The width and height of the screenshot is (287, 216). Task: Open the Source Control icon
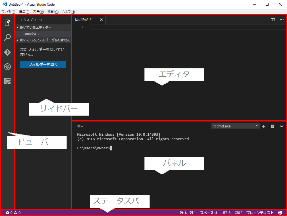(x=7, y=52)
